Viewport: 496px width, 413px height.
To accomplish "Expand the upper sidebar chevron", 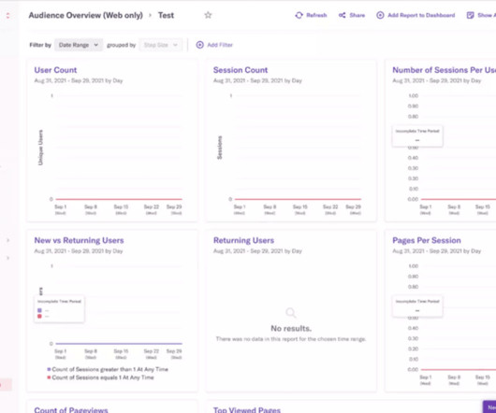I will pos(7,240).
